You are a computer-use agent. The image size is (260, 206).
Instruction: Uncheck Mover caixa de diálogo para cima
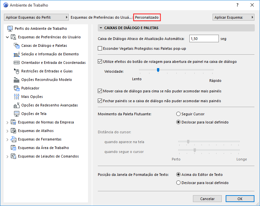[x=100, y=91]
